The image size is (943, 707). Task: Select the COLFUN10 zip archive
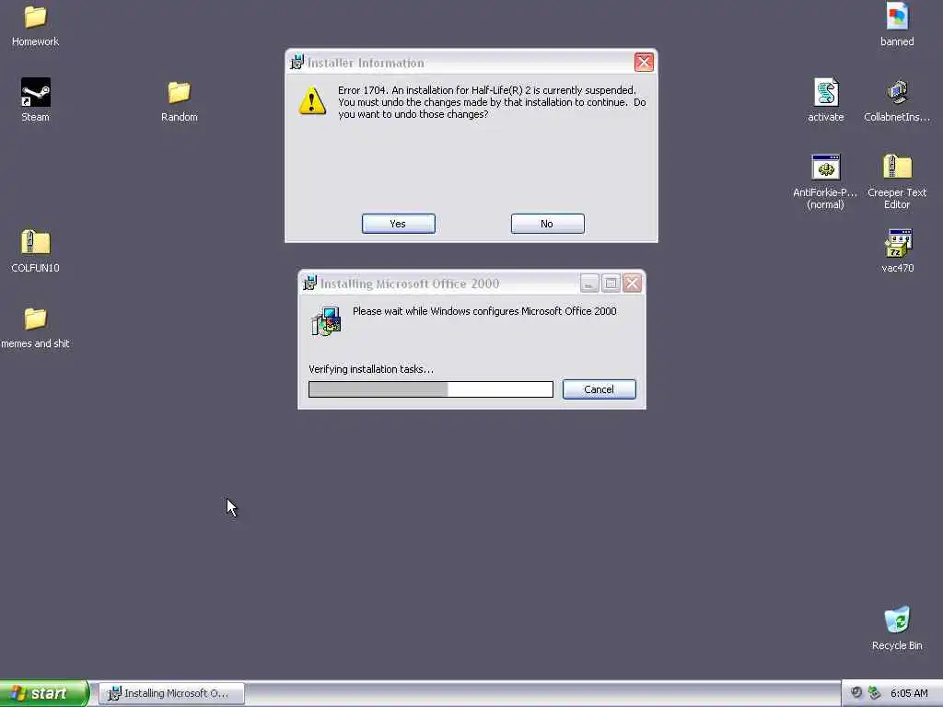(36, 242)
